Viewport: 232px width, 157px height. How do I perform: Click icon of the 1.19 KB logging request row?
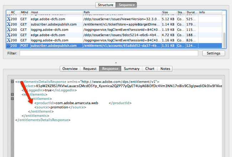coord(9,30)
